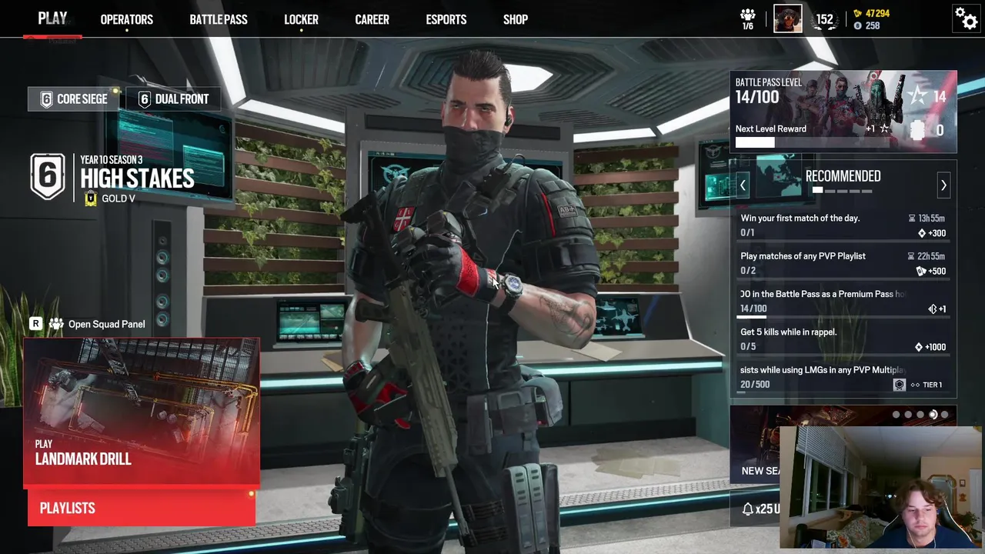The height and width of the screenshot is (554, 985).
Task: Open the Operators menu tab
Action: pyautogui.click(x=127, y=19)
